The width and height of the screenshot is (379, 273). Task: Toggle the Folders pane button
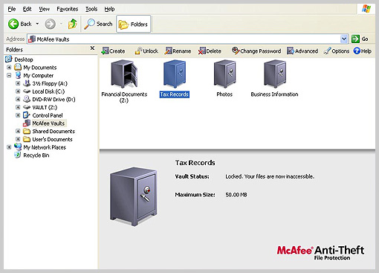(133, 24)
